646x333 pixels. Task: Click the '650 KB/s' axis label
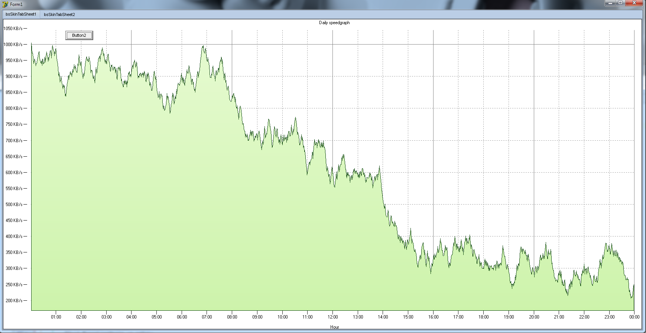[14, 157]
